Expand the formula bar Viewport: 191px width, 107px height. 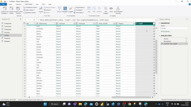(x=156, y=20)
